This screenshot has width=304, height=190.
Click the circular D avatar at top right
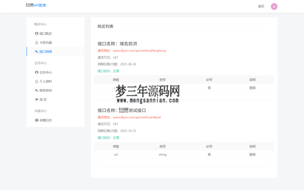pos(274,6)
